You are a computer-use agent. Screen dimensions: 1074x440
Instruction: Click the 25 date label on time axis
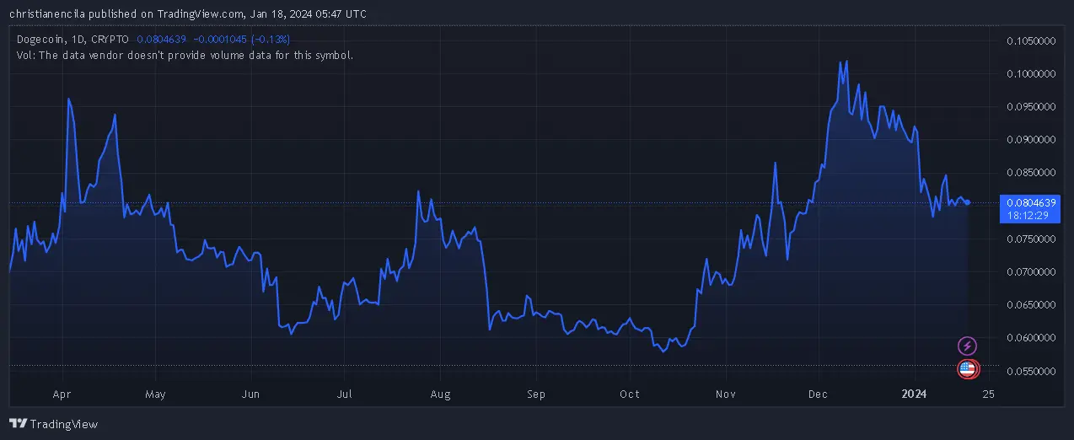pos(988,394)
